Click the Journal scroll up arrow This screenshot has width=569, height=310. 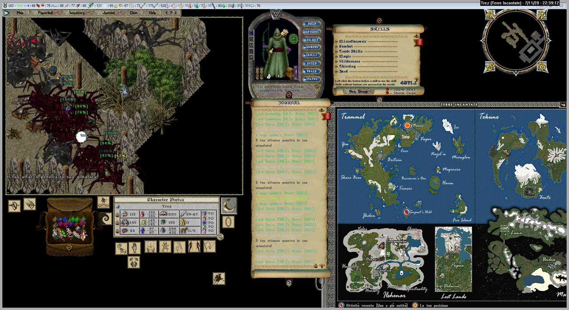tap(322, 110)
